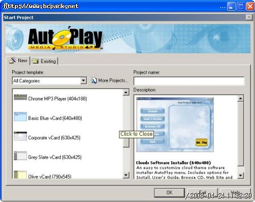Click the More Projects magnifier icon

click(94, 80)
